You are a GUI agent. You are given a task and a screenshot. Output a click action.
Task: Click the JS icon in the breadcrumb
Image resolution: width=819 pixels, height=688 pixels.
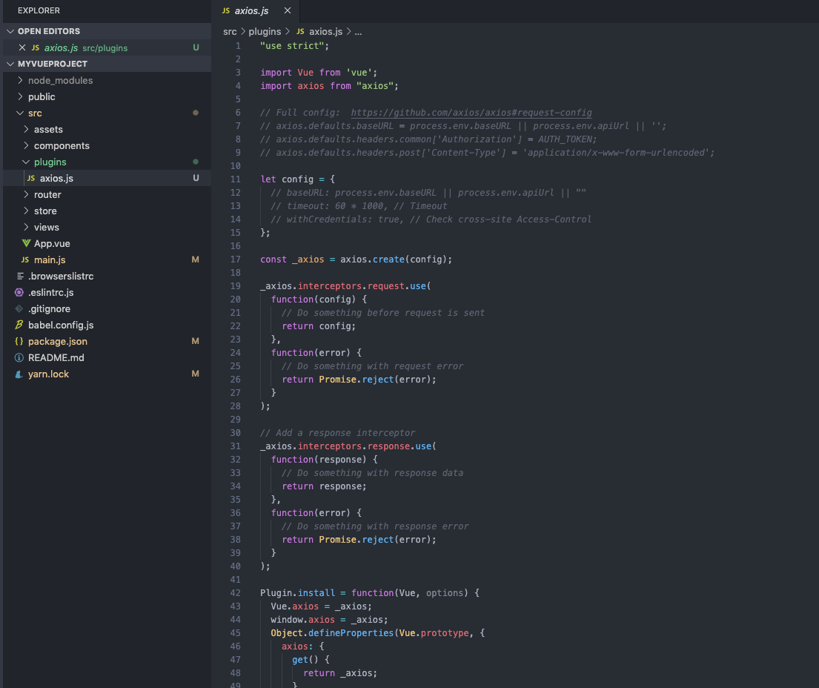coord(300,31)
